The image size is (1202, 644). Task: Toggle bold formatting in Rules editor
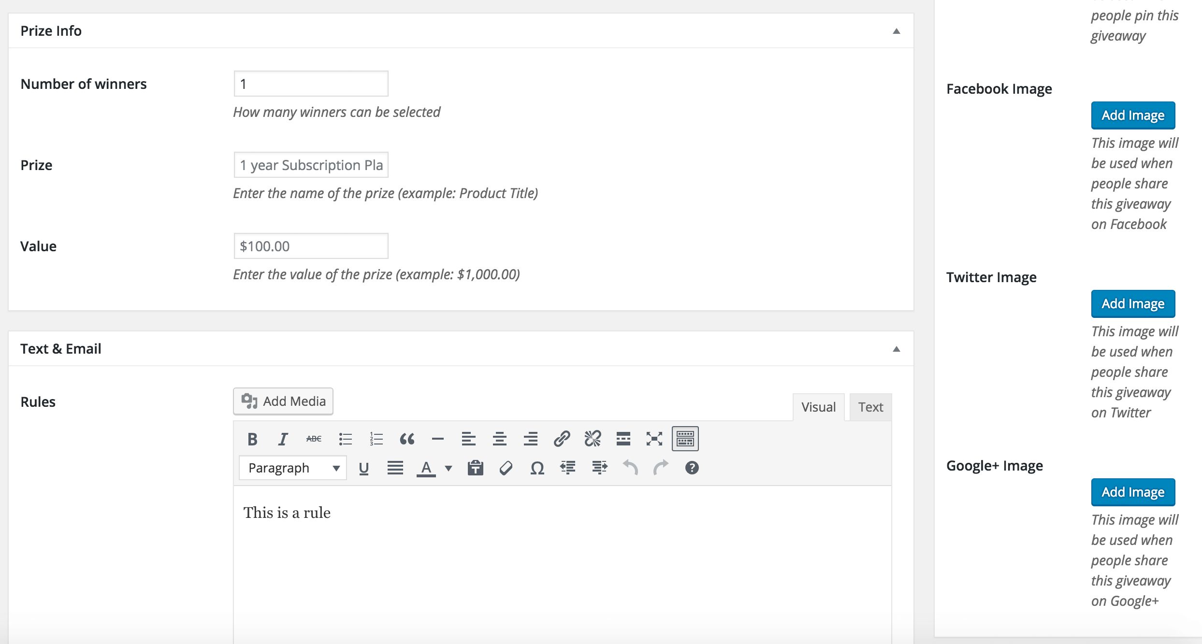252,439
